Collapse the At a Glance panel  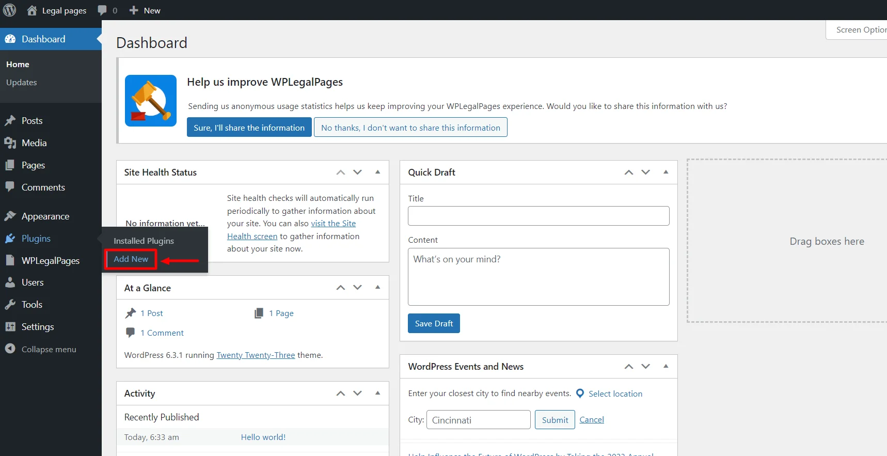tap(377, 287)
